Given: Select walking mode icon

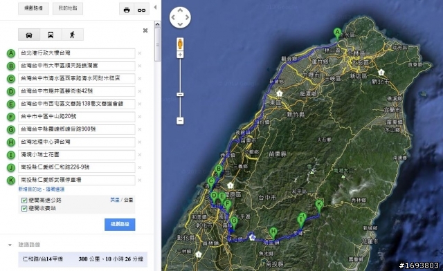Looking at the screenshot, I should click(x=73, y=35).
